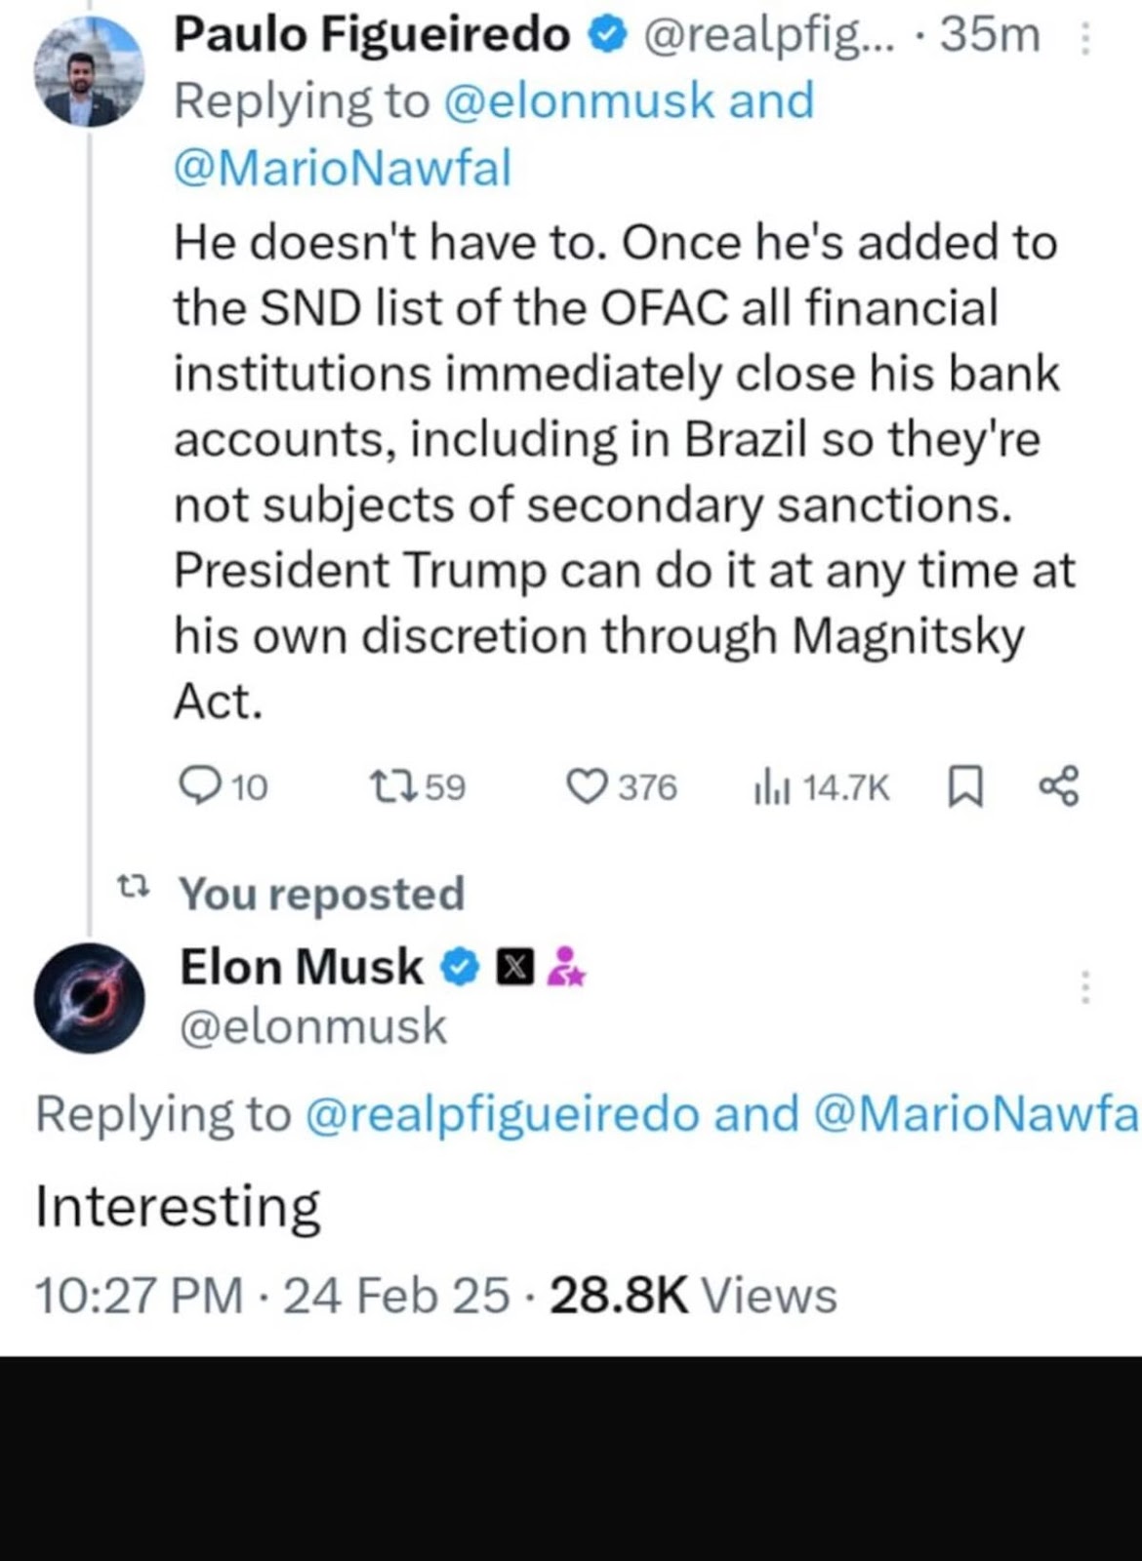The image size is (1142, 1561).
Task: Open the @realpfigueiredo mention link
Action: [502, 1113]
